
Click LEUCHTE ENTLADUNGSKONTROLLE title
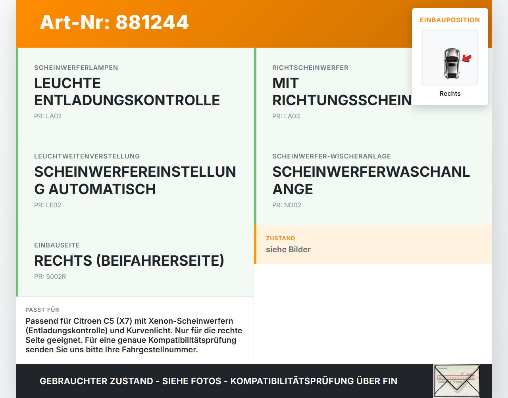coord(127,92)
